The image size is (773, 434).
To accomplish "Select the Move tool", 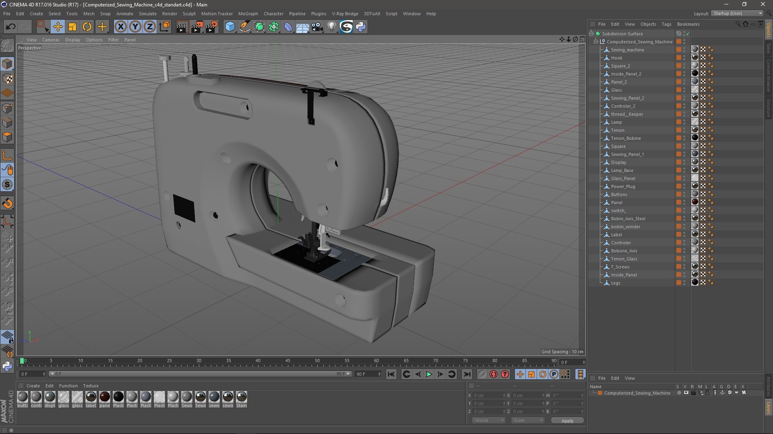I will (x=58, y=27).
